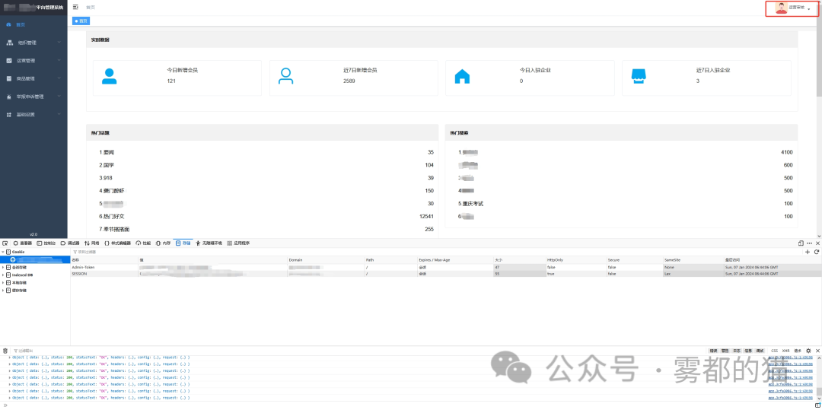Expand the 本地存储 tree node
822x413 pixels.
pyautogui.click(x=2, y=282)
